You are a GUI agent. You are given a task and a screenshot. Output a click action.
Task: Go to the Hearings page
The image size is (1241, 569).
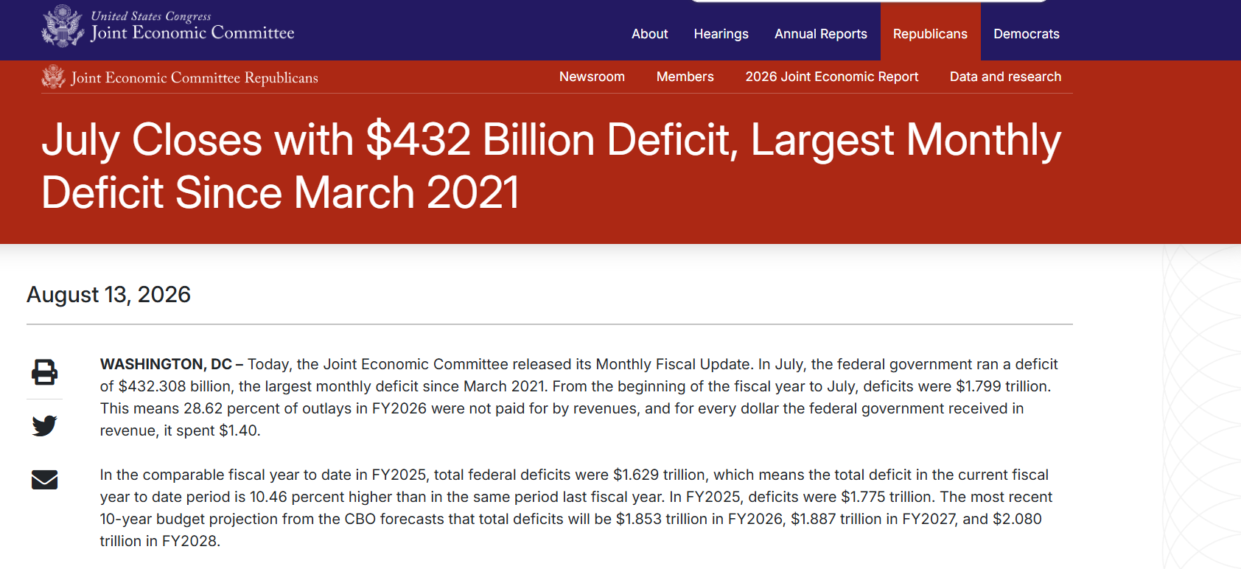[x=721, y=34]
